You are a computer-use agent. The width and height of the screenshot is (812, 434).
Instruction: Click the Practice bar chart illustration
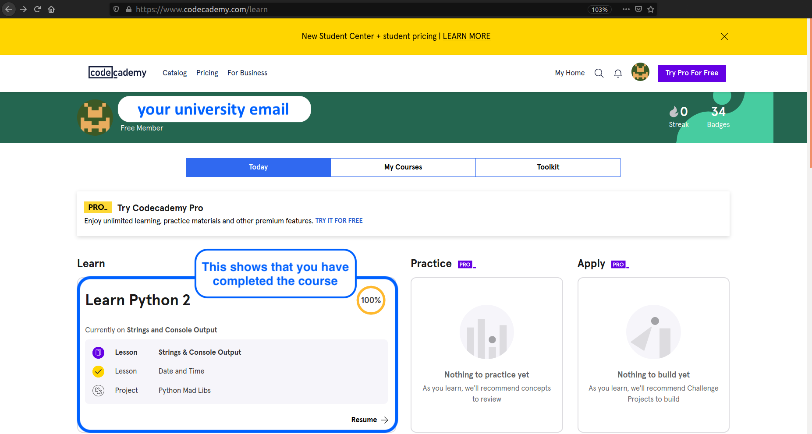487,332
